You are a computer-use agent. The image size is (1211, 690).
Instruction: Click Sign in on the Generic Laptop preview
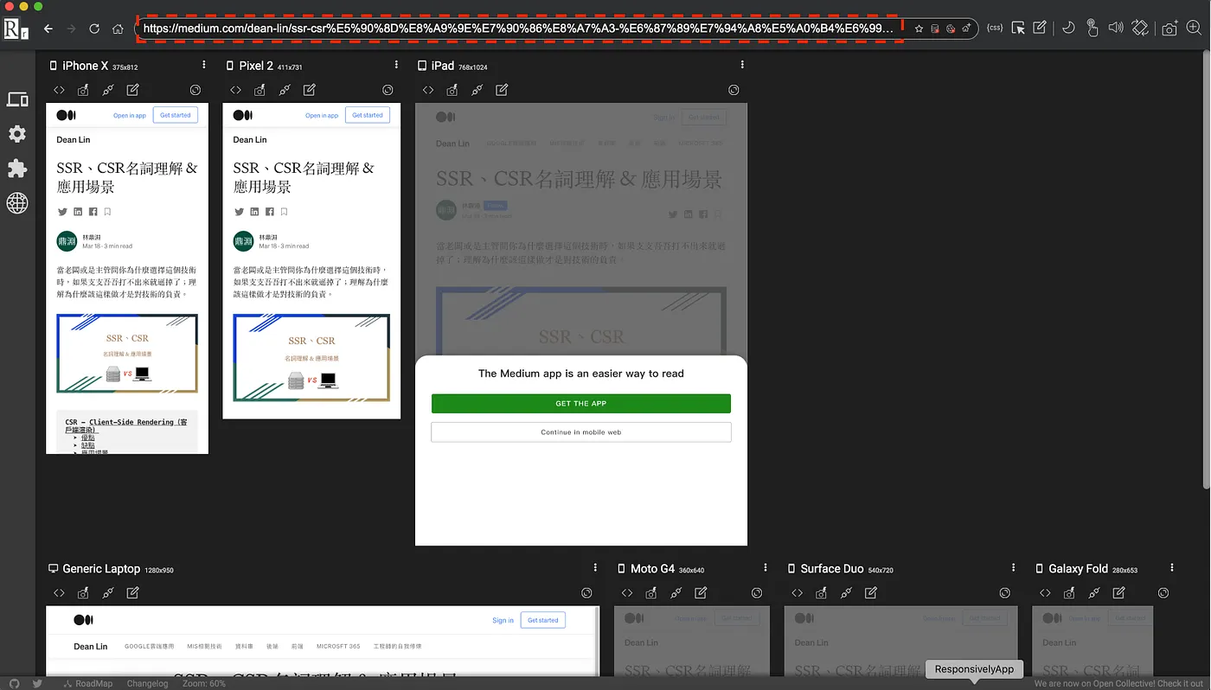[x=503, y=620]
